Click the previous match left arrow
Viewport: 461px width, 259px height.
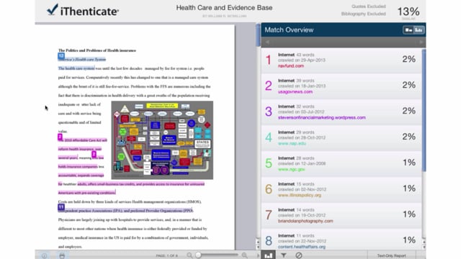click(267, 42)
